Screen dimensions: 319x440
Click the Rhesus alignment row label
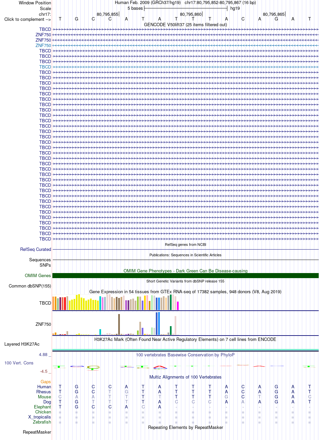(44, 392)
